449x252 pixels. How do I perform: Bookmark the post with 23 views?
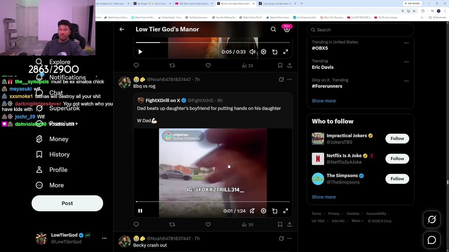click(280, 65)
